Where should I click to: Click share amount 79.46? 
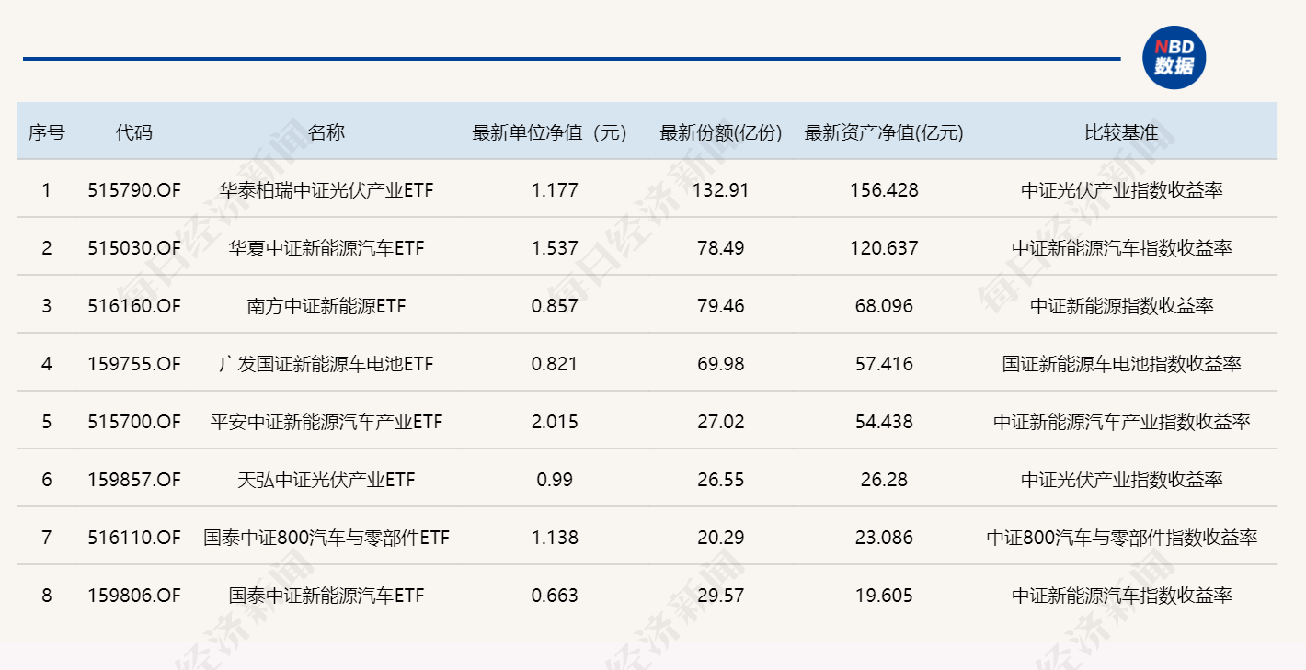[x=721, y=306]
